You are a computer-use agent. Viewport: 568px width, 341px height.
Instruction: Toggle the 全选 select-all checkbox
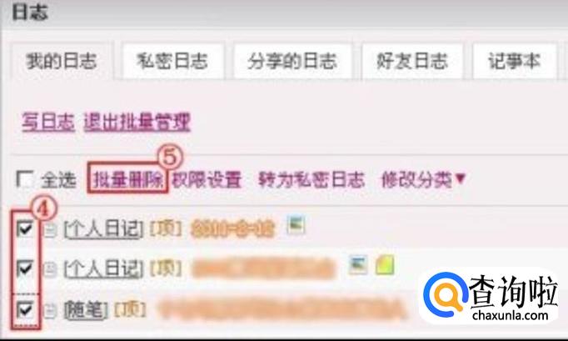pyautogui.click(x=25, y=179)
